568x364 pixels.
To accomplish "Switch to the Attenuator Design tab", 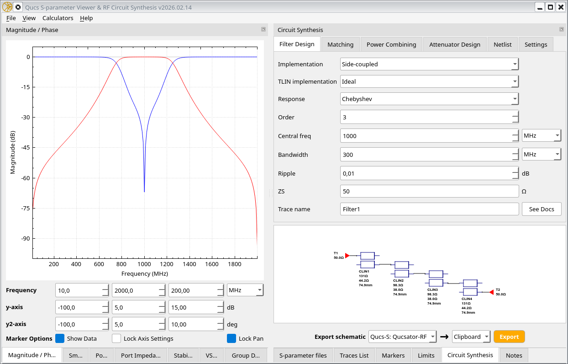I will click(454, 44).
